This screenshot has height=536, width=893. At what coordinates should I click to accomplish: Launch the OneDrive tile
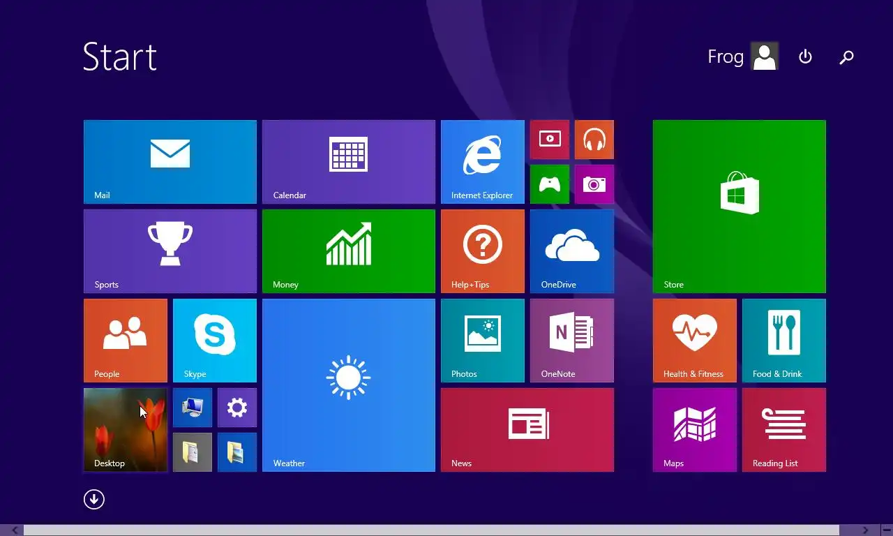[x=572, y=251]
